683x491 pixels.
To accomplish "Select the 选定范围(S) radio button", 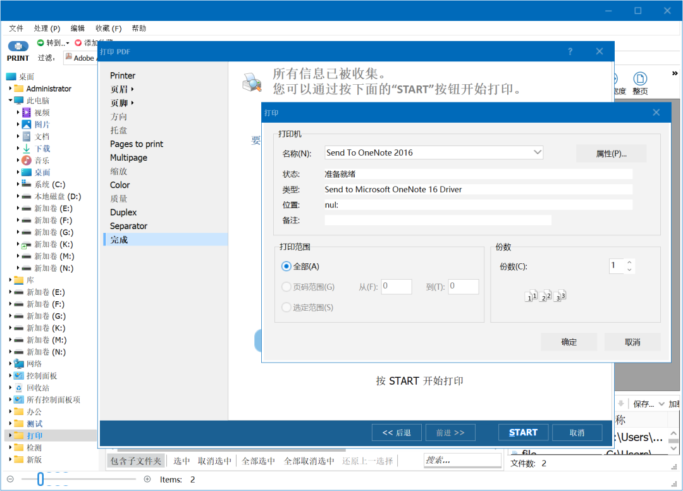I will pyautogui.click(x=286, y=307).
